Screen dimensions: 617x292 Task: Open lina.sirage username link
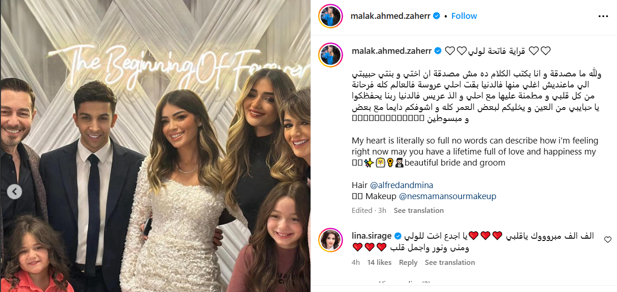[x=372, y=236]
